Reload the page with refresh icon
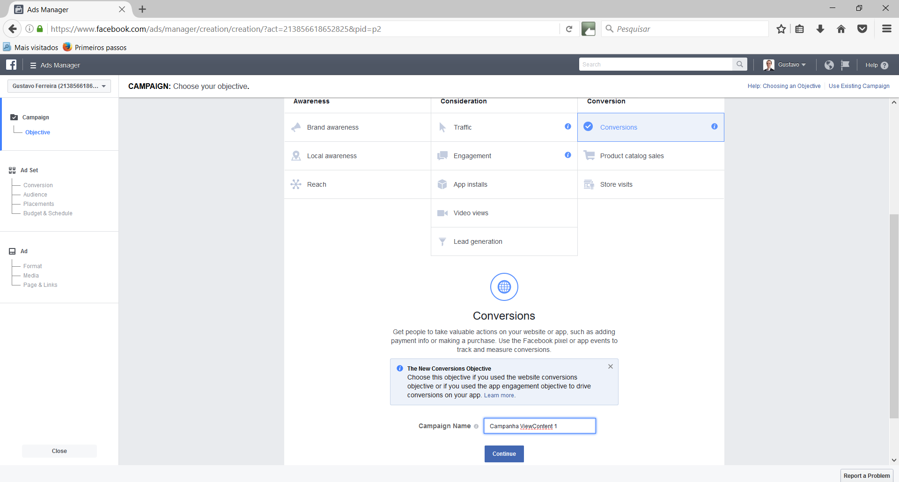This screenshot has width=899, height=482. click(569, 29)
